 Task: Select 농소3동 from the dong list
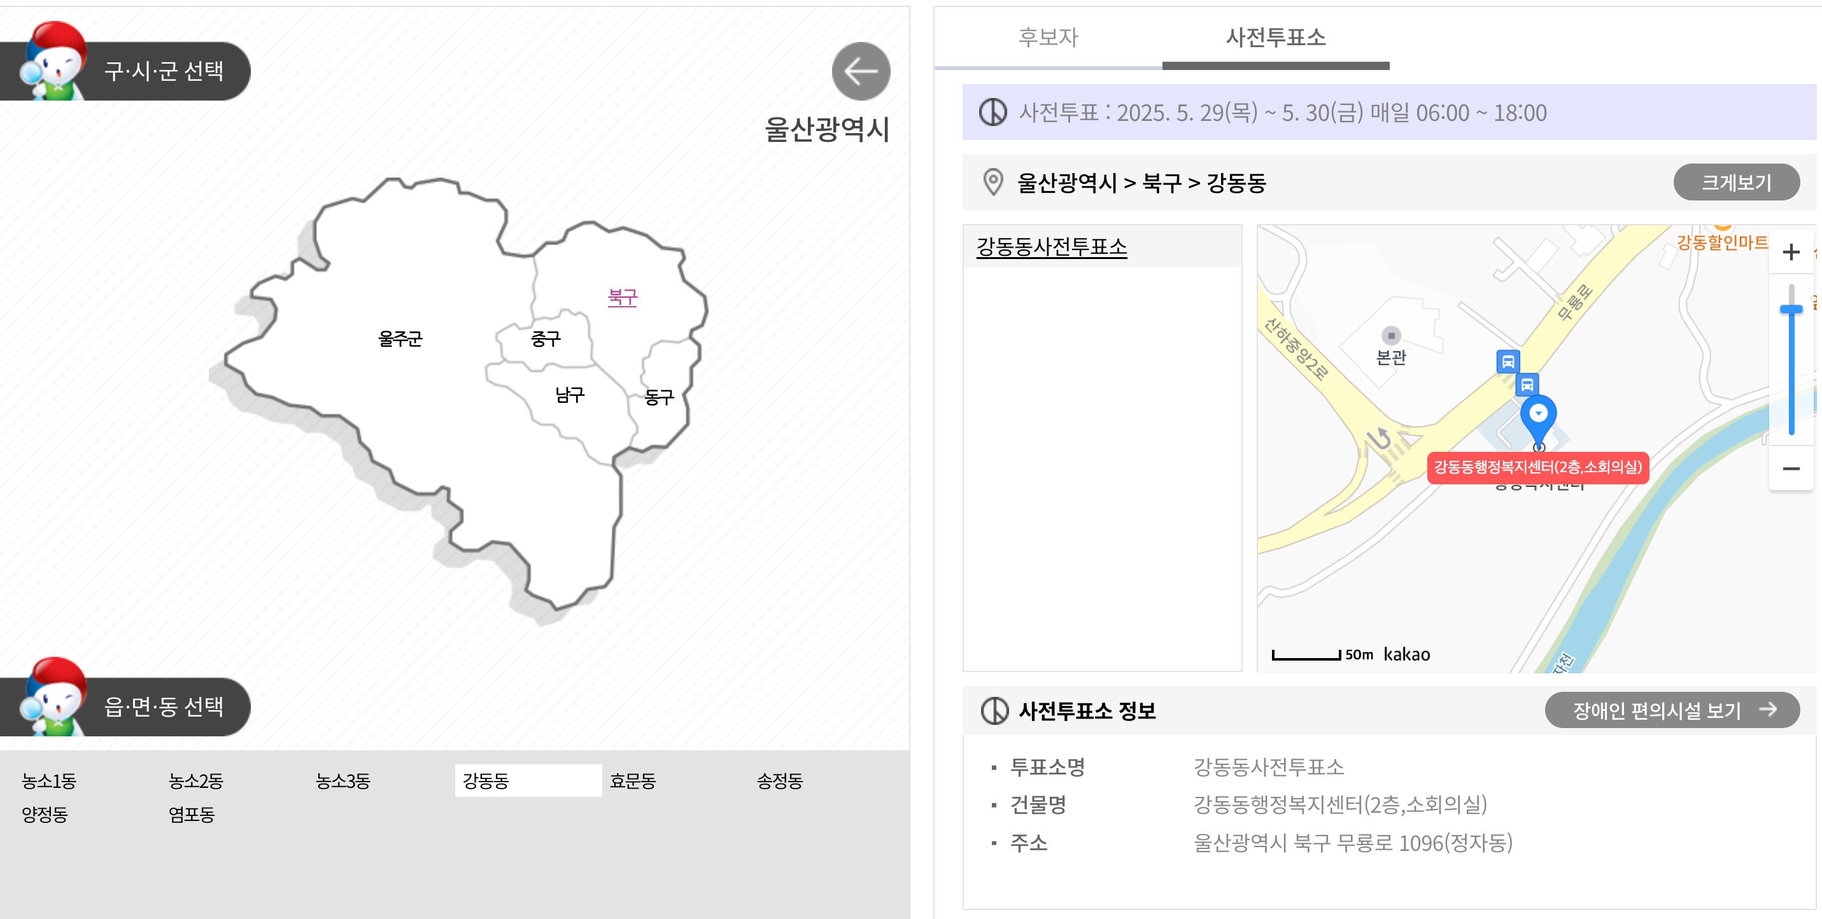point(343,780)
